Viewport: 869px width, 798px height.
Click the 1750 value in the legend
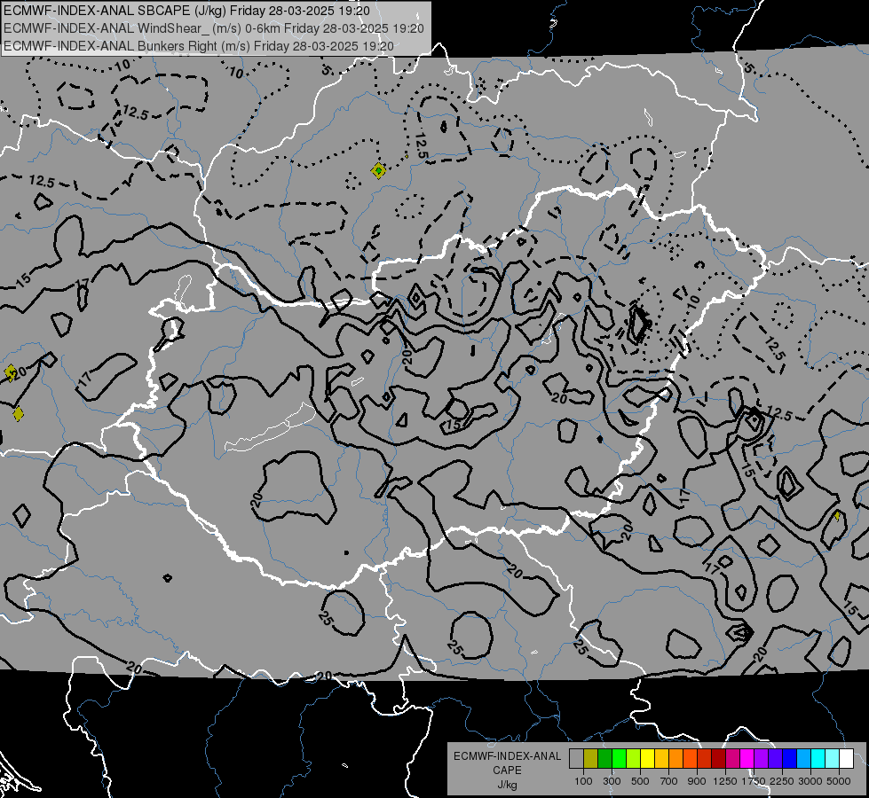tap(754, 781)
